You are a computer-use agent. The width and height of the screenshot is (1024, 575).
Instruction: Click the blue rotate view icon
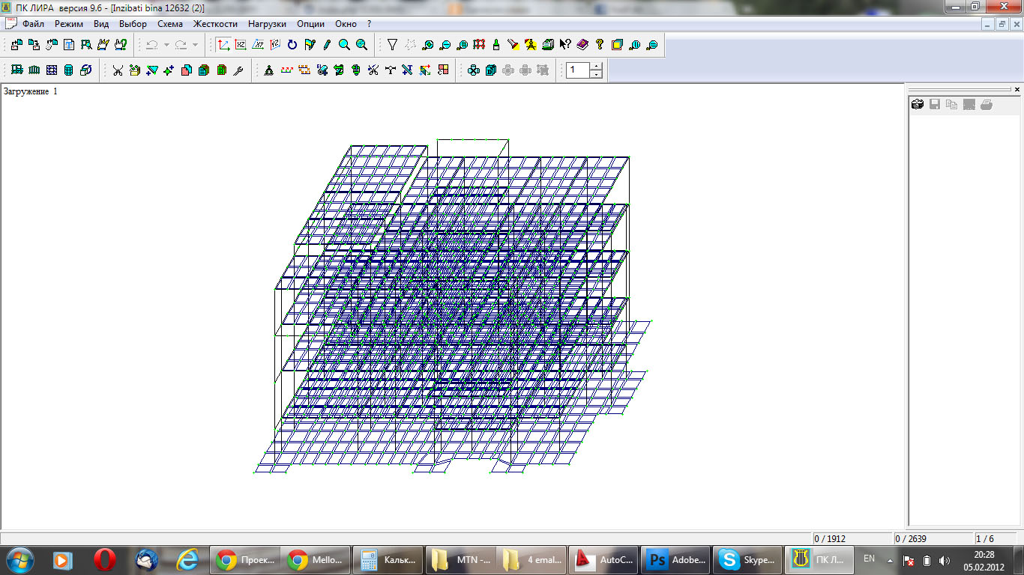292,45
